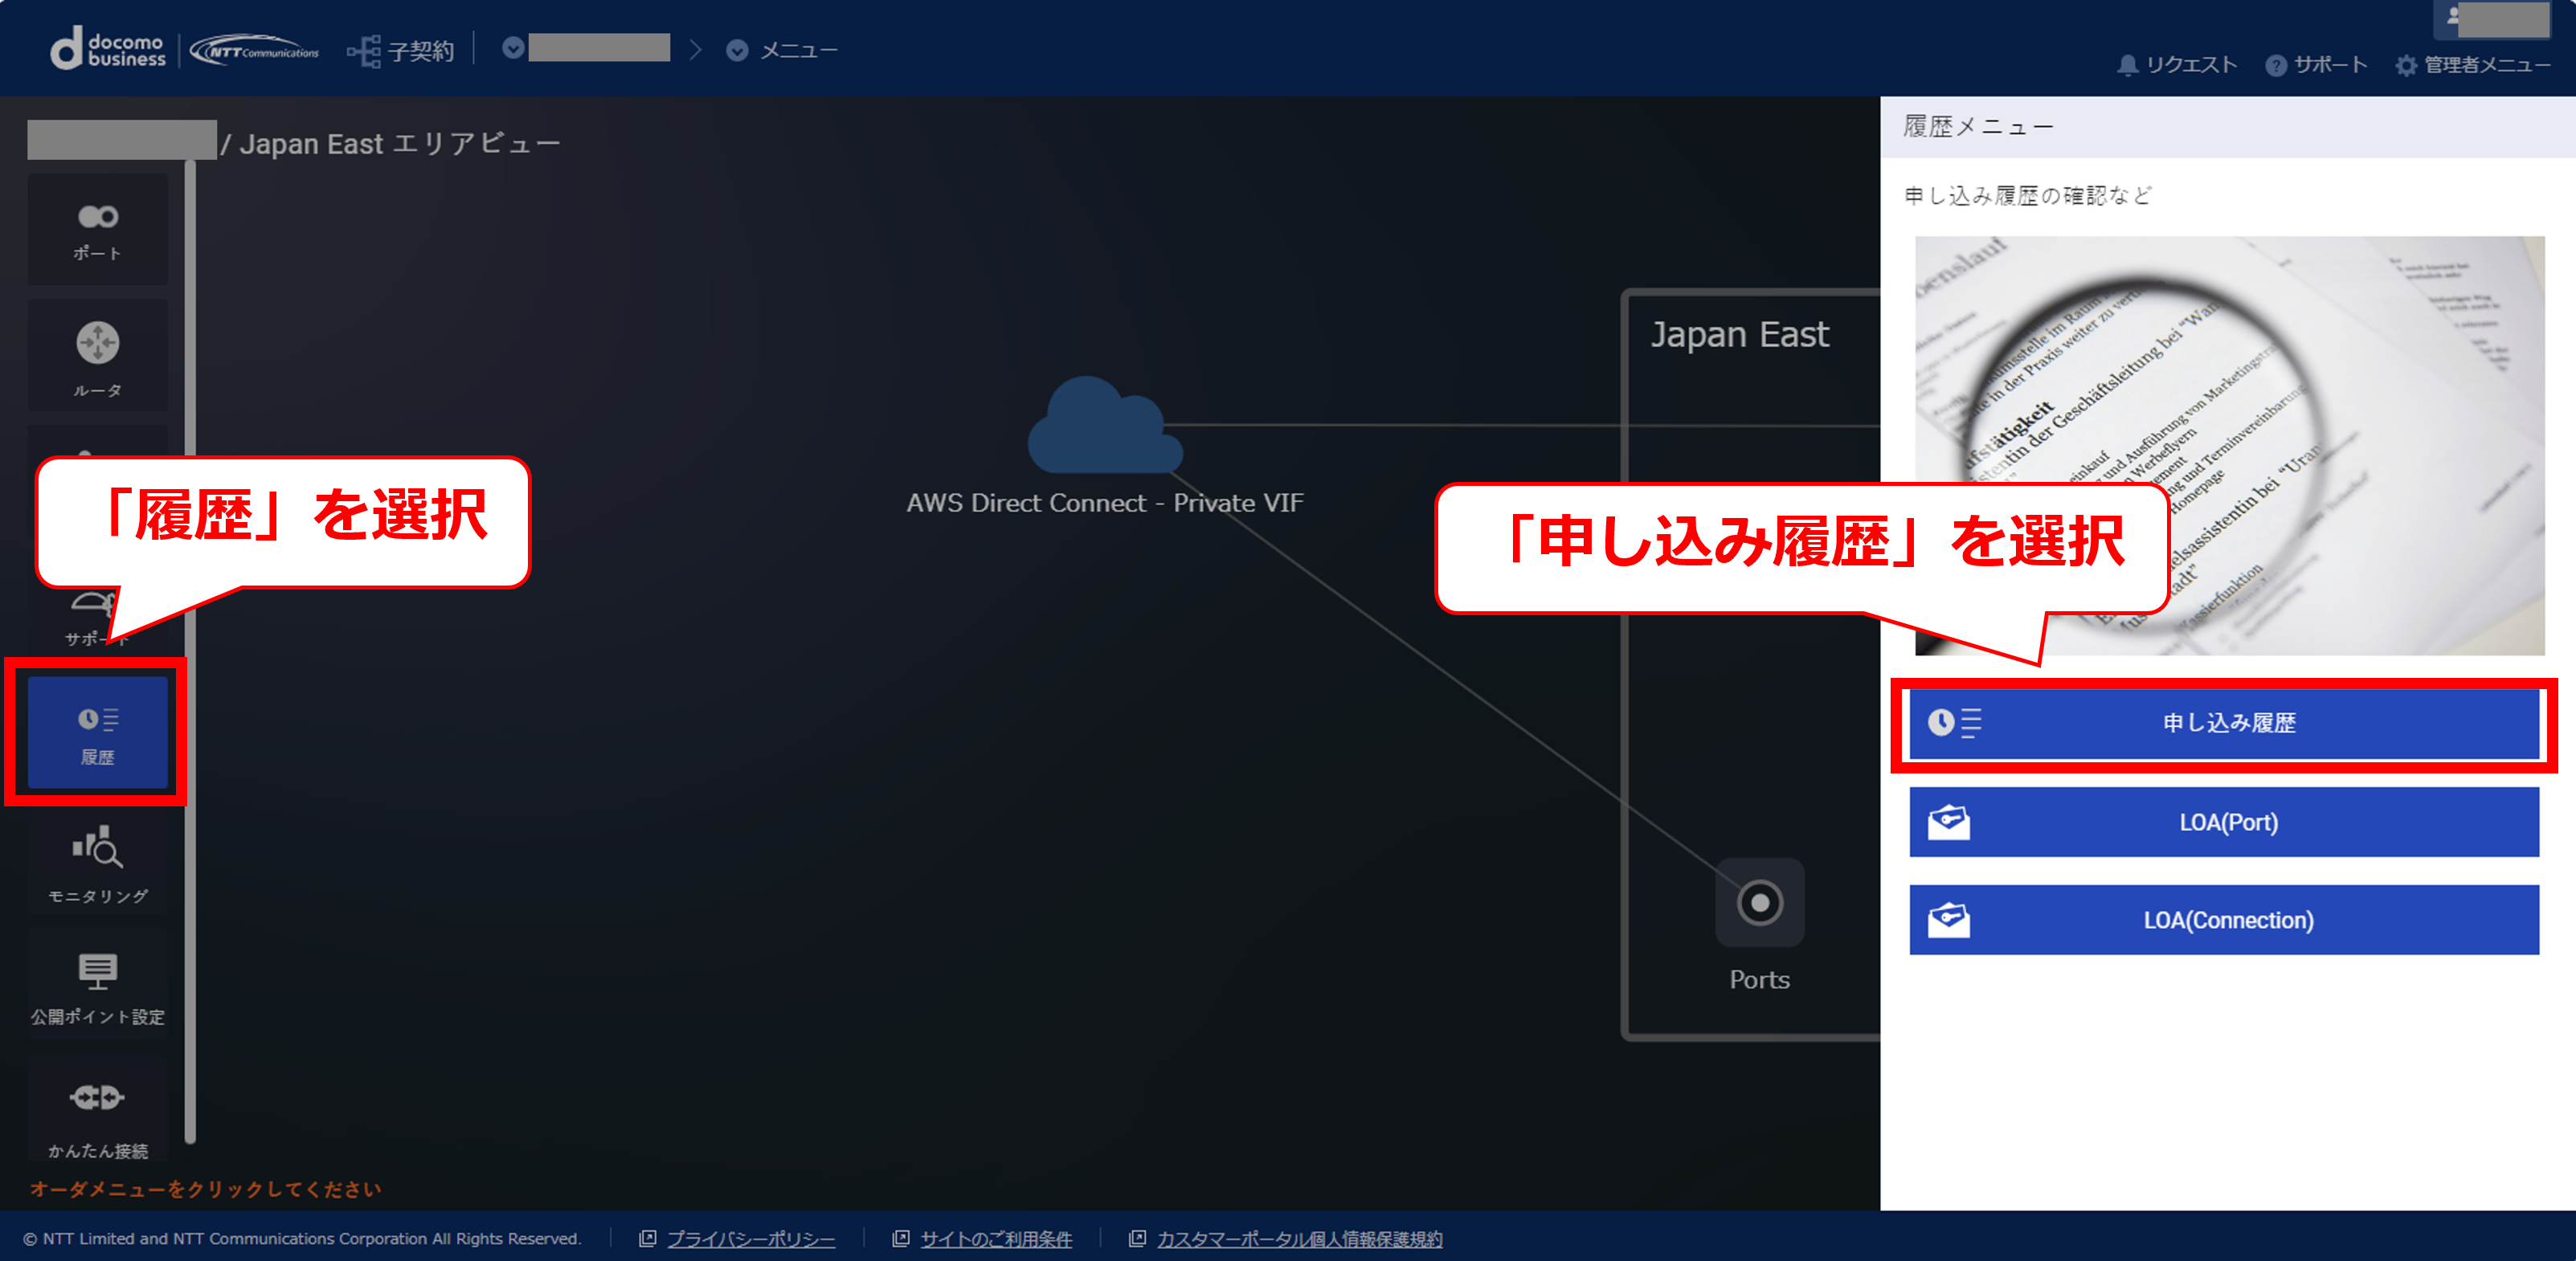Click the NTT Communications logo

point(254,50)
